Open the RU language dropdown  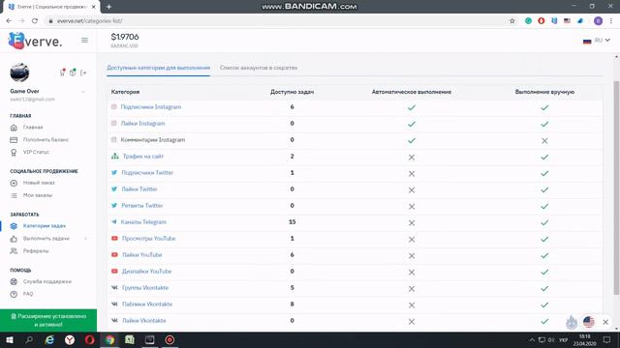(x=597, y=41)
